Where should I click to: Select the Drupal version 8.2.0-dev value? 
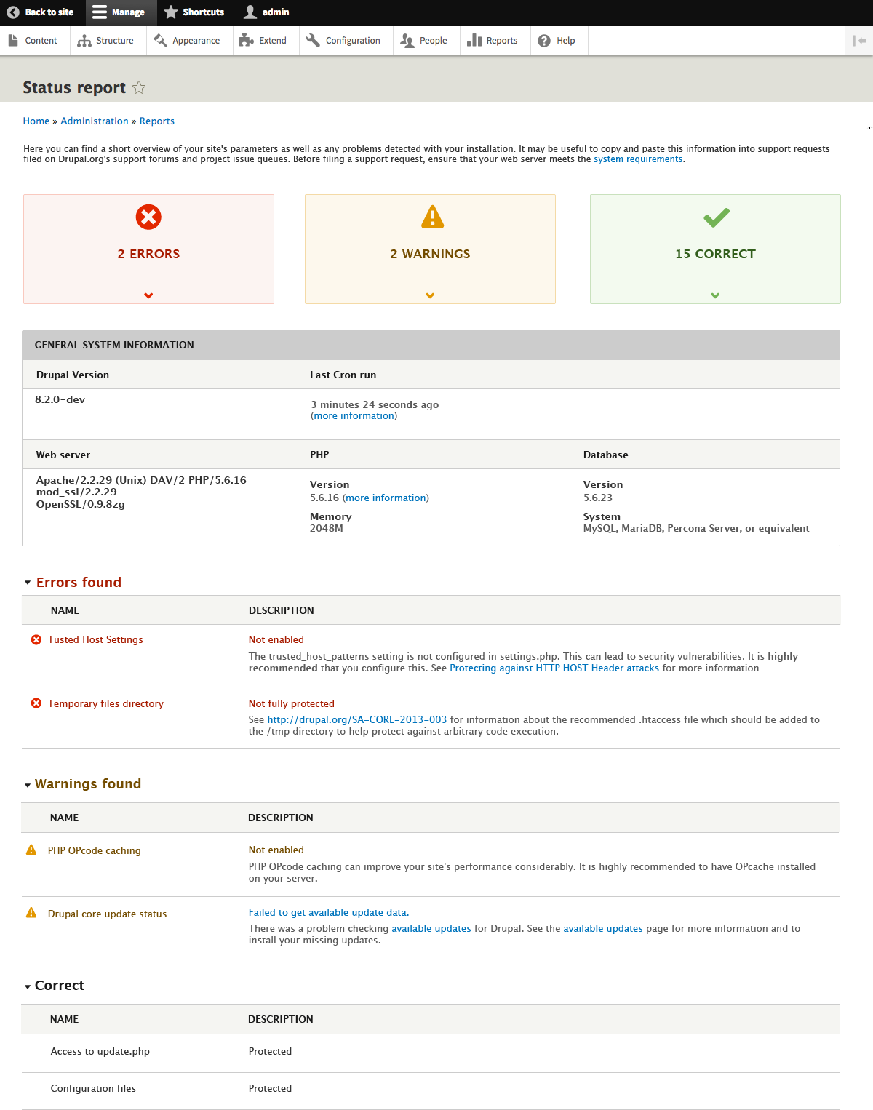[60, 400]
